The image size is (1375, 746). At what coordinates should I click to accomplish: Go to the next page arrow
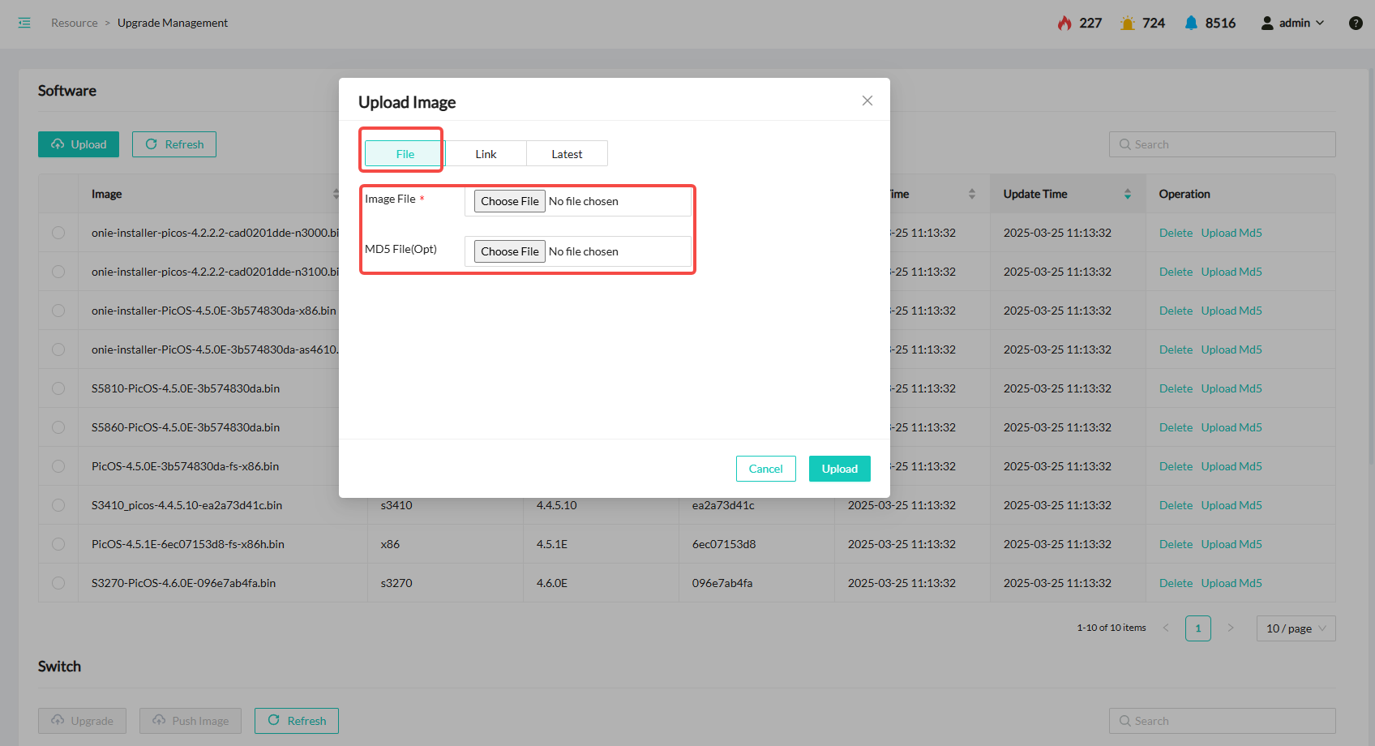click(1230, 628)
